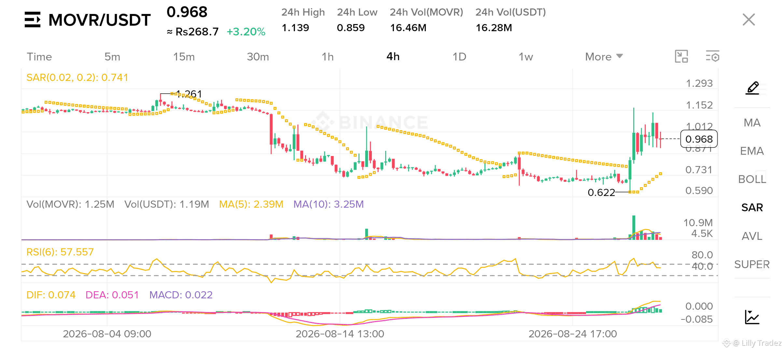Open the MOVR/USDT pair selector

pyautogui.click(x=100, y=20)
